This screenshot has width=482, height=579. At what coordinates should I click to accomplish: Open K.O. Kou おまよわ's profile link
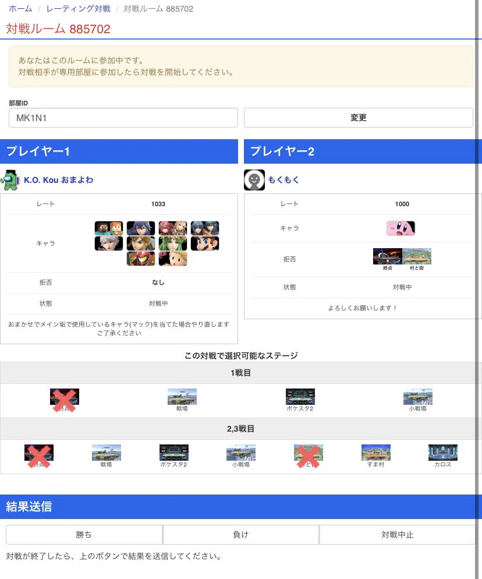click(x=59, y=180)
